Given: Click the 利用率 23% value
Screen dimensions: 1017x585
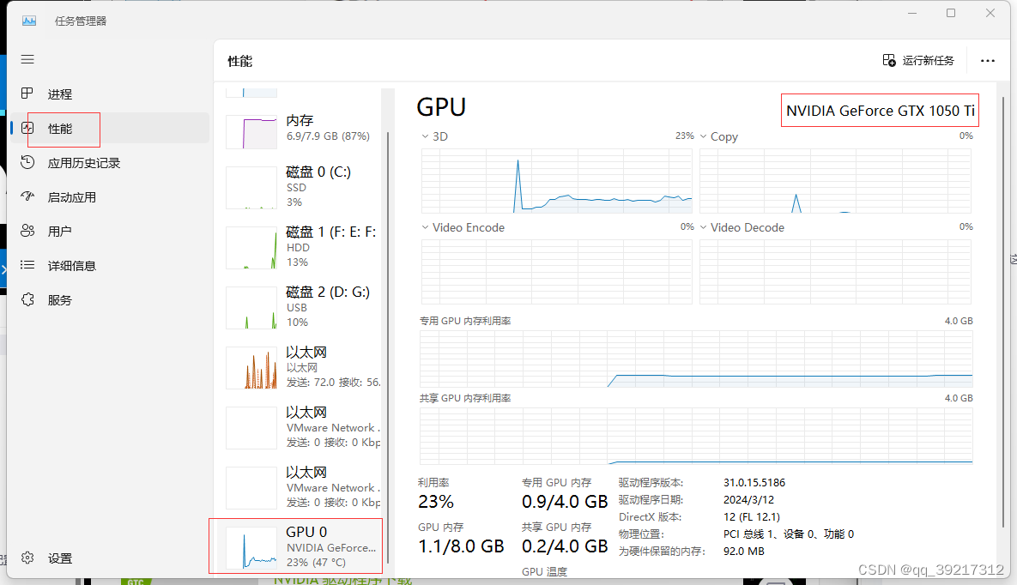Looking at the screenshot, I should (x=436, y=502).
